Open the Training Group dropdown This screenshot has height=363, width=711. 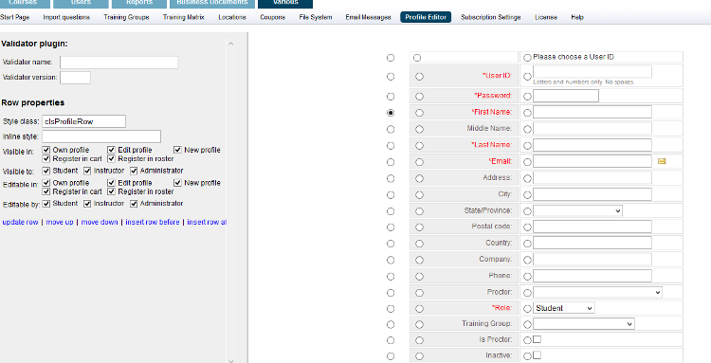pyautogui.click(x=584, y=324)
